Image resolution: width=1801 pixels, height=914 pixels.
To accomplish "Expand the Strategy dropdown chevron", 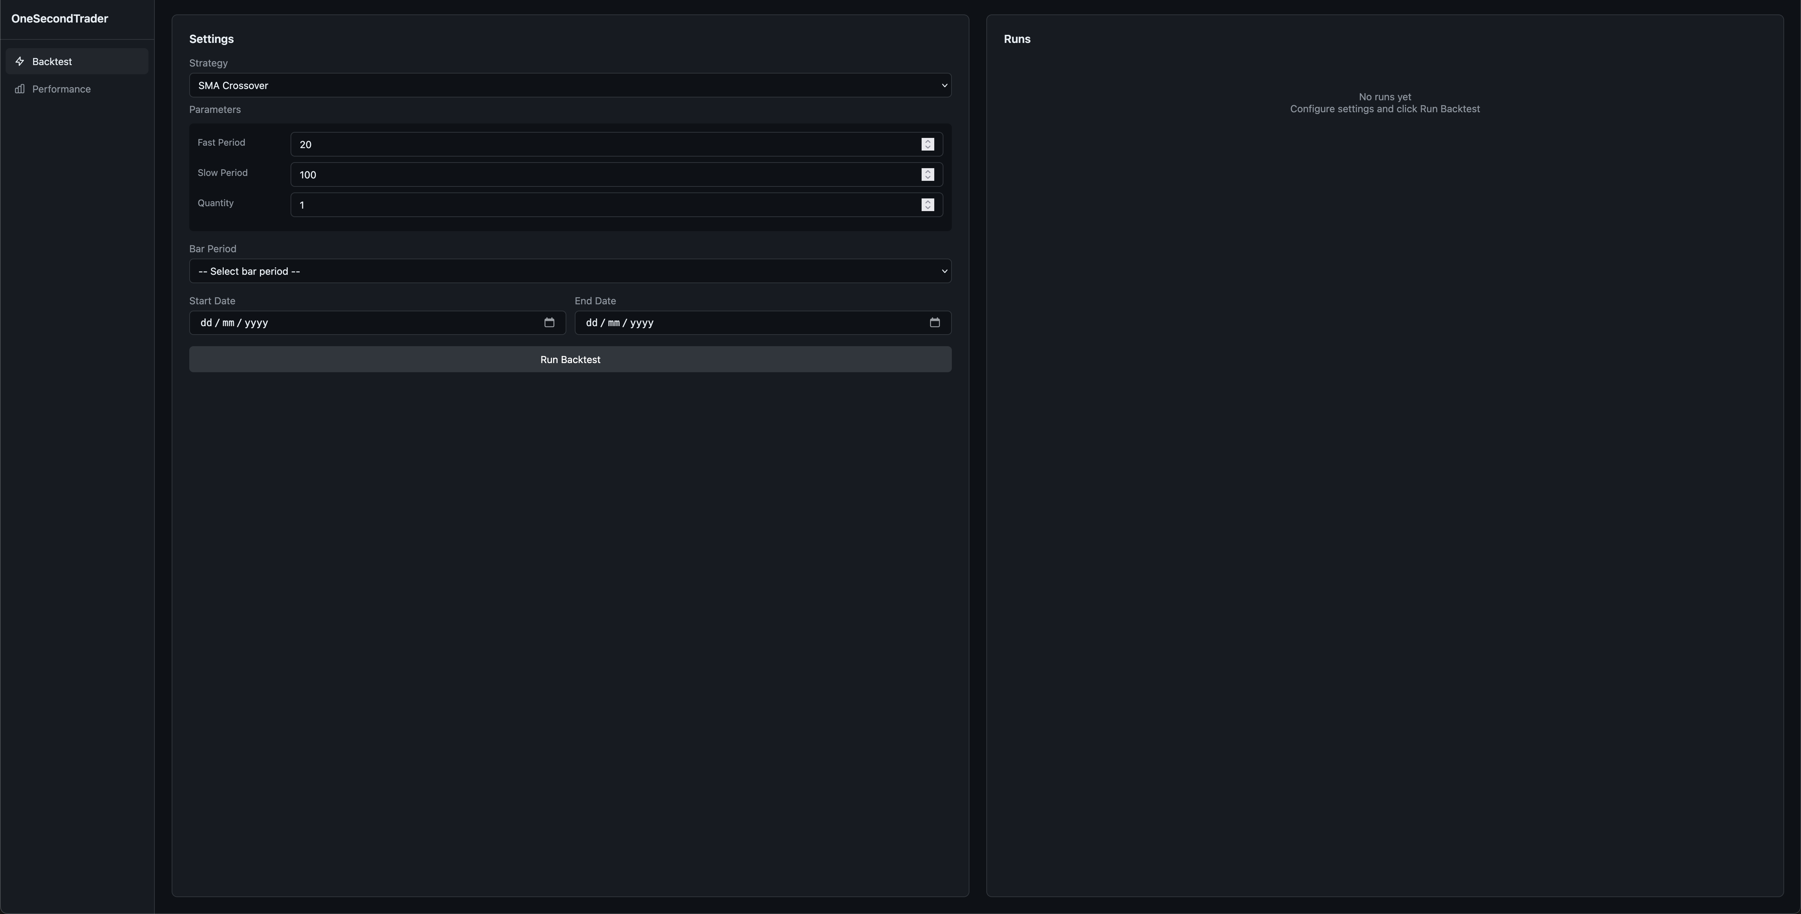I will (944, 85).
